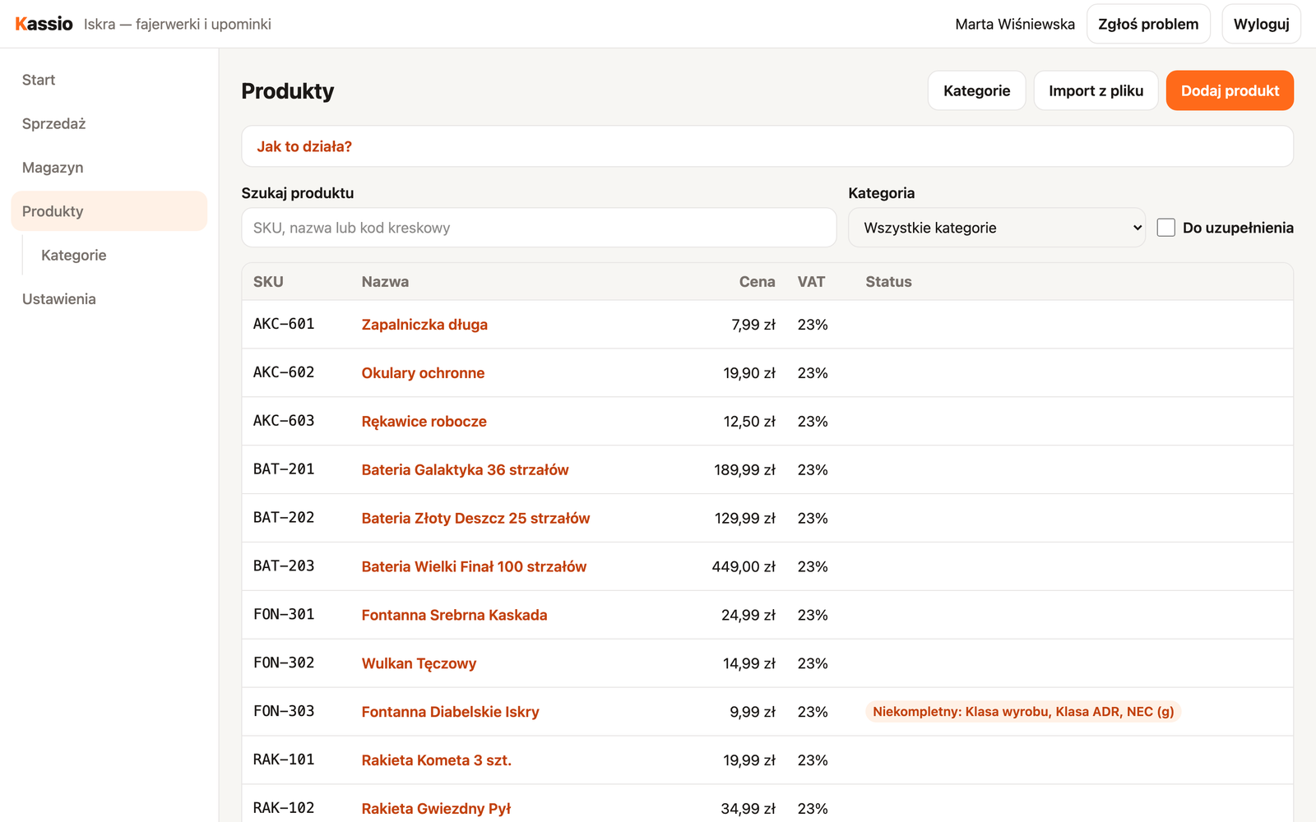This screenshot has height=822, width=1316.
Task: Click the Zgłoś problem button
Action: [x=1148, y=24]
